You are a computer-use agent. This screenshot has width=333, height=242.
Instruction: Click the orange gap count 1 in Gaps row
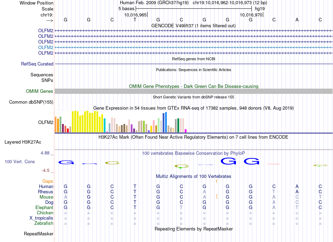pos(216,181)
